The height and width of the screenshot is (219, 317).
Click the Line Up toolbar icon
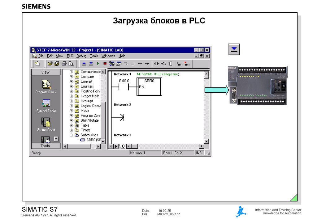(133, 64)
